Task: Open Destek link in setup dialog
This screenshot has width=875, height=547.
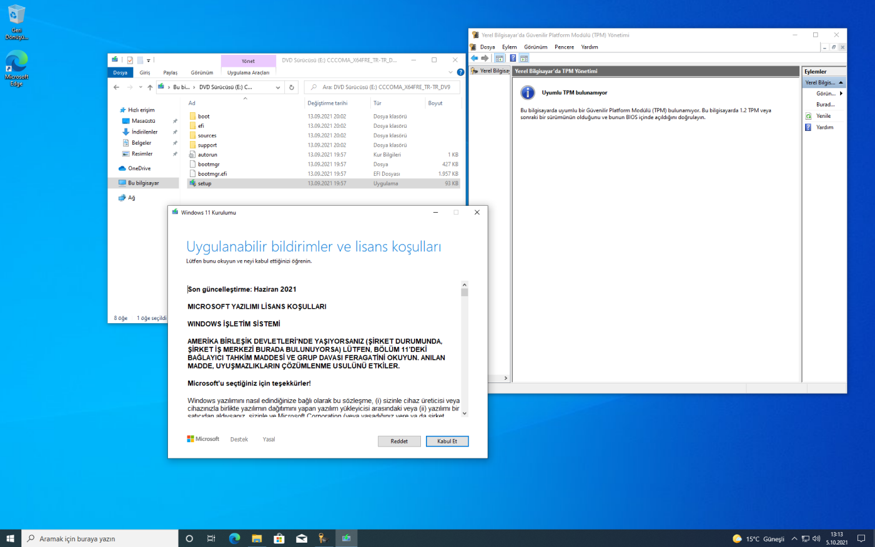Action: 239,439
